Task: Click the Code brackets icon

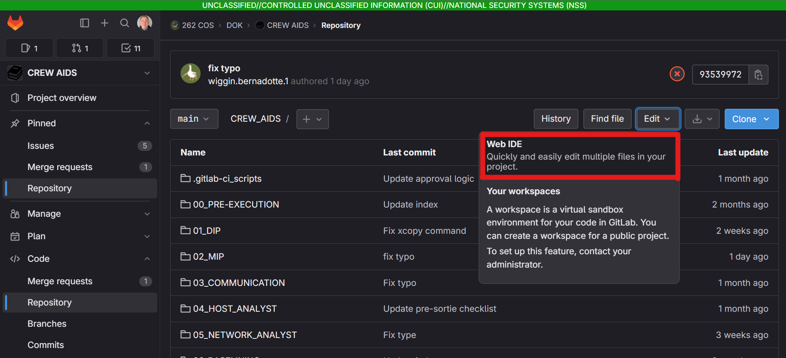Action: (15, 259)
